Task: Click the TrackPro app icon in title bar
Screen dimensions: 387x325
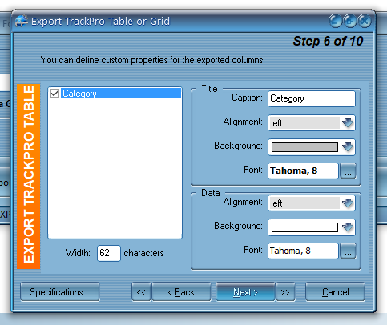Action: tap(22, 22)
